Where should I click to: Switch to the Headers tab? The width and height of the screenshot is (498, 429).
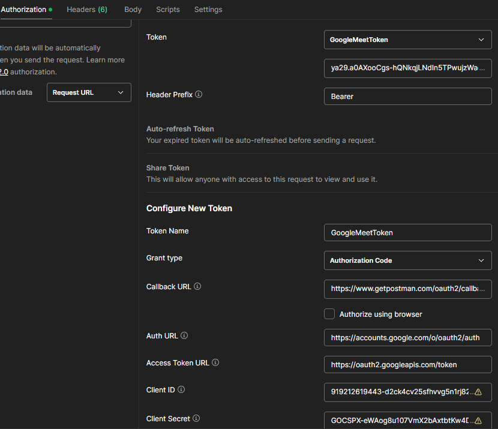point(86,10)
